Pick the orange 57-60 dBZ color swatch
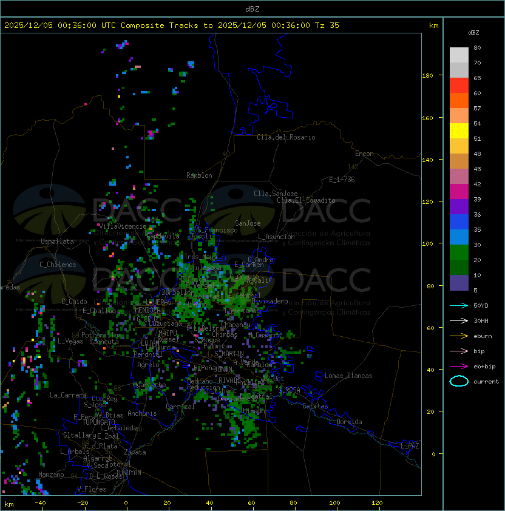This screenshot has width=505, height=511. (x=459, y=100)
